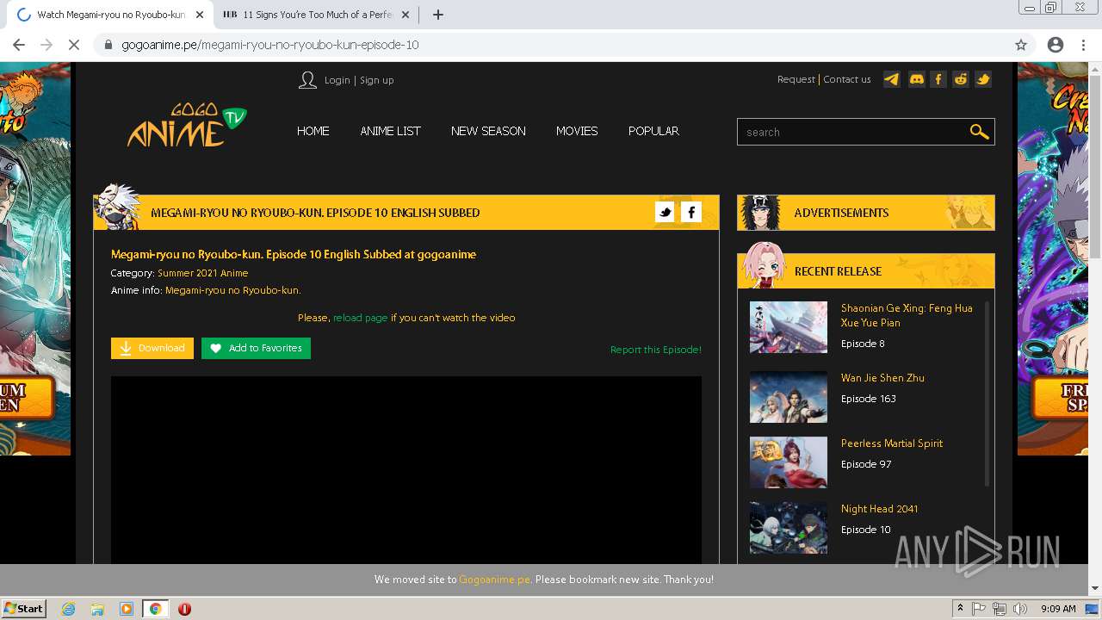Open the Twitter icon in the header

983,79
